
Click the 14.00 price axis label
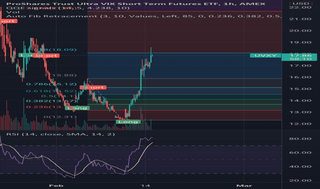click(x=300, y=101)
